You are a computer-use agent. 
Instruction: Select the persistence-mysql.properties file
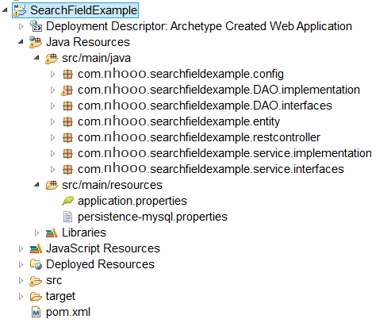pos(152,217)
